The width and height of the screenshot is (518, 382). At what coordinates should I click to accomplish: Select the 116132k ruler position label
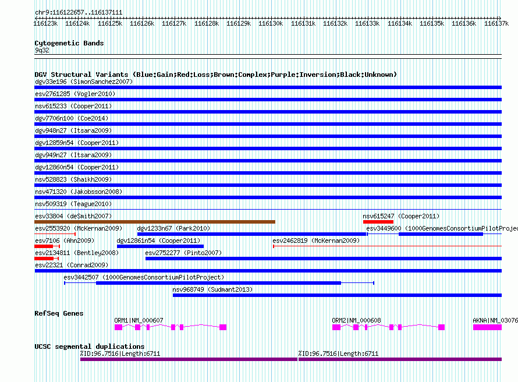tap(335, 23)
